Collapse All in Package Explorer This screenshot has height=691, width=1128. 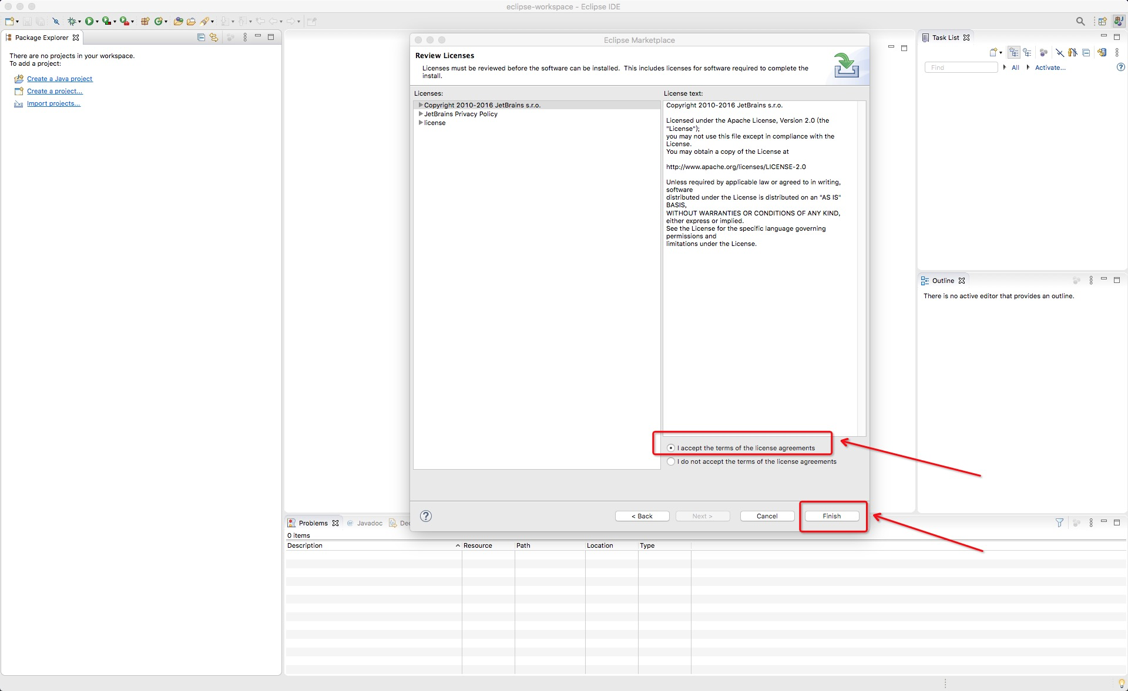coord(201,37)
